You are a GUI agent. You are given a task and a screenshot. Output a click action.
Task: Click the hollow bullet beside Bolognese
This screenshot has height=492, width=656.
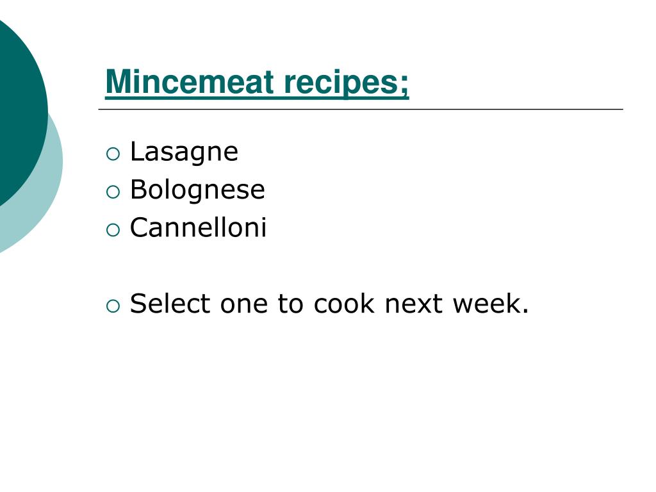click(x=113, y=192)
